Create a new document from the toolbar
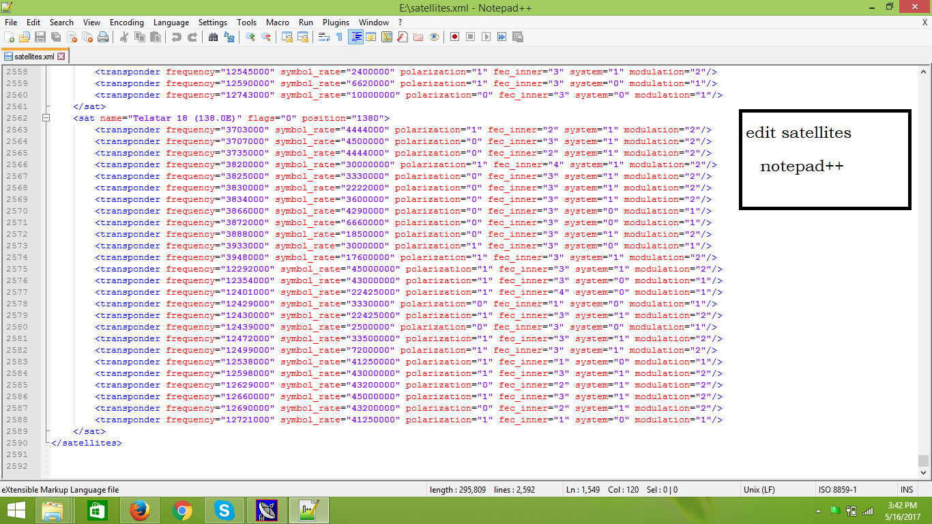Image resolution: width=932 pixels, height=524 pixels. pyautogui.click(x=10, y=37)
